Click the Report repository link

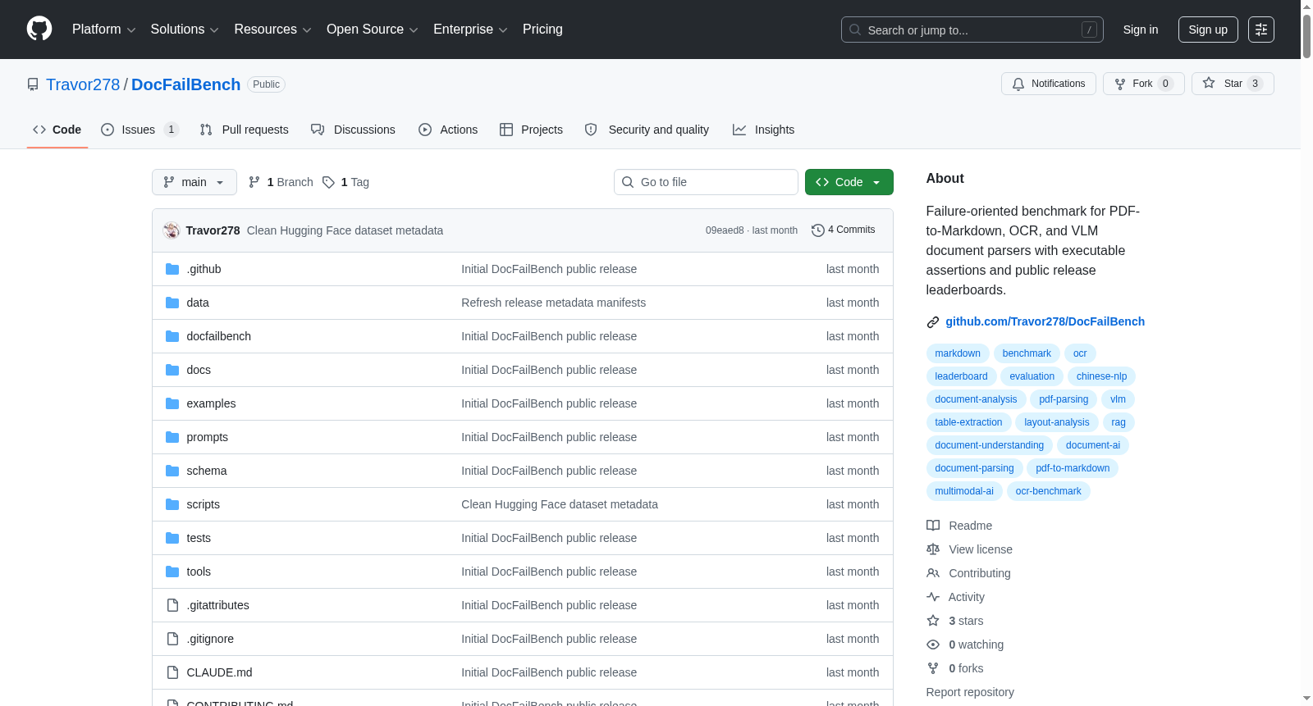[x=970, y=692]
